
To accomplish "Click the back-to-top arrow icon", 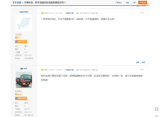I will pos(156,115).
